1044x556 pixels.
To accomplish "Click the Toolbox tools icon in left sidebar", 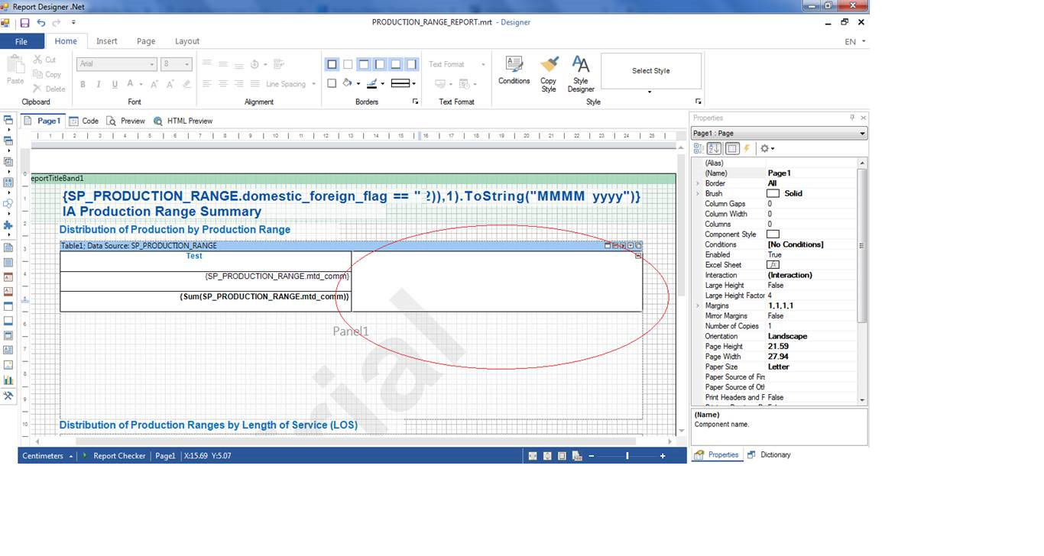I will 8,396.
